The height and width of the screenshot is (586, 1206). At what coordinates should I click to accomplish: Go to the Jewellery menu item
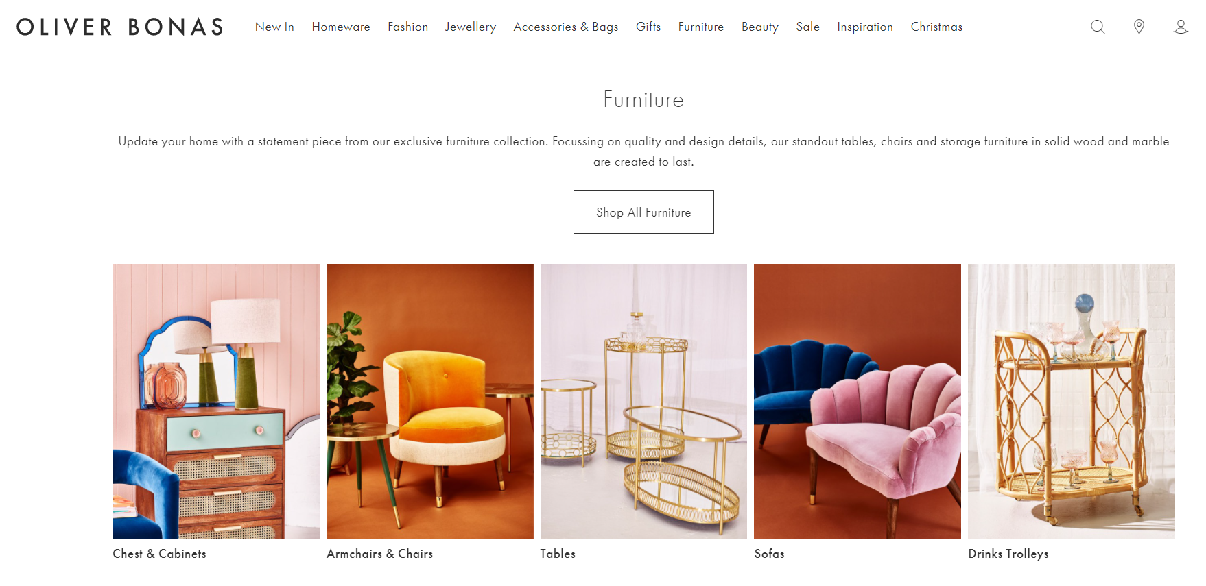tap(471, 27)
